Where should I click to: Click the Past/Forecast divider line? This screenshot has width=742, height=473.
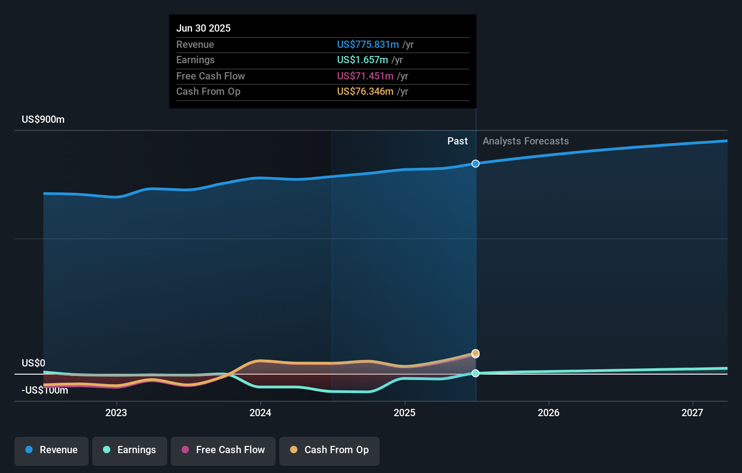(x=475, y=253)
